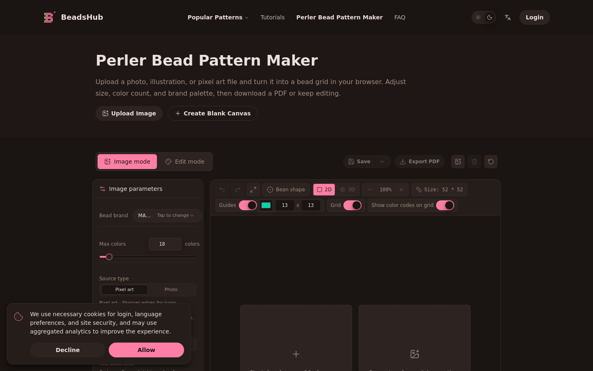The width and height of the screenshot is (593, 371).
Task: Open the teal guide color swatch
Action: pyautogui.click(x=266, y=205)
